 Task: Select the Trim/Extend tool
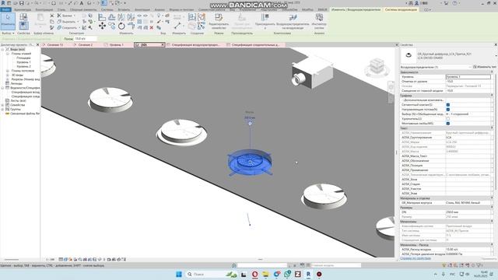coord(131,26)
